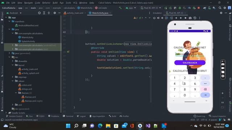Tap keypad digit 5 in emulator
Viewport: 232px width, 130px height.
tap(185, 83)
